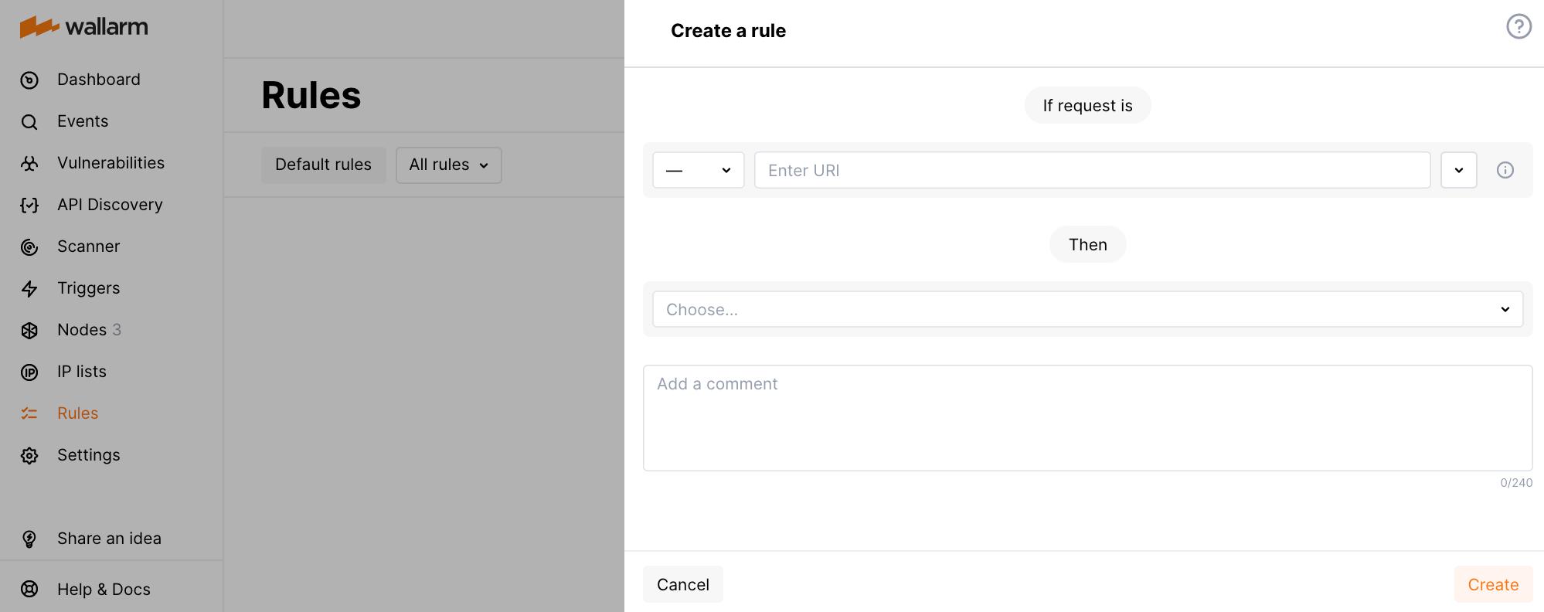The image size is (1544, 612).
Task: Expand the All rules filter
Action: coord(448,165)
